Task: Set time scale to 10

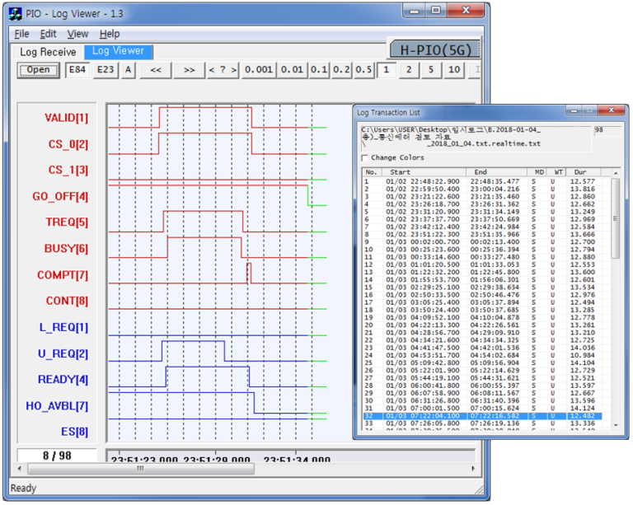Action: pyautogui.click(x=454, y=70)
